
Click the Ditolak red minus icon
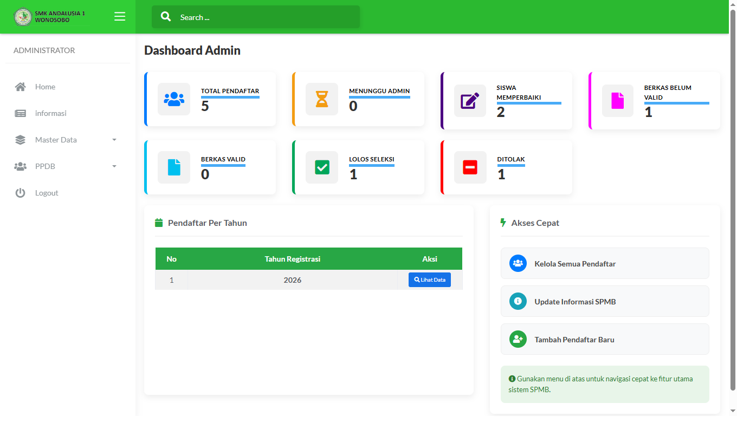[x=470, y=167]
